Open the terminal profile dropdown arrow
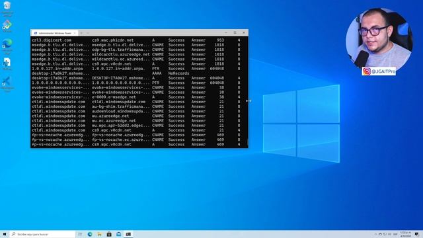Viewport: 423px width, 238px height. (88, 33)
